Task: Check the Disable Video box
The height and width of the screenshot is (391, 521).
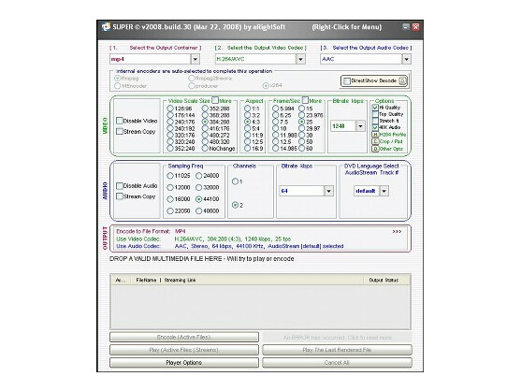Action: click(x=120, y=121)
